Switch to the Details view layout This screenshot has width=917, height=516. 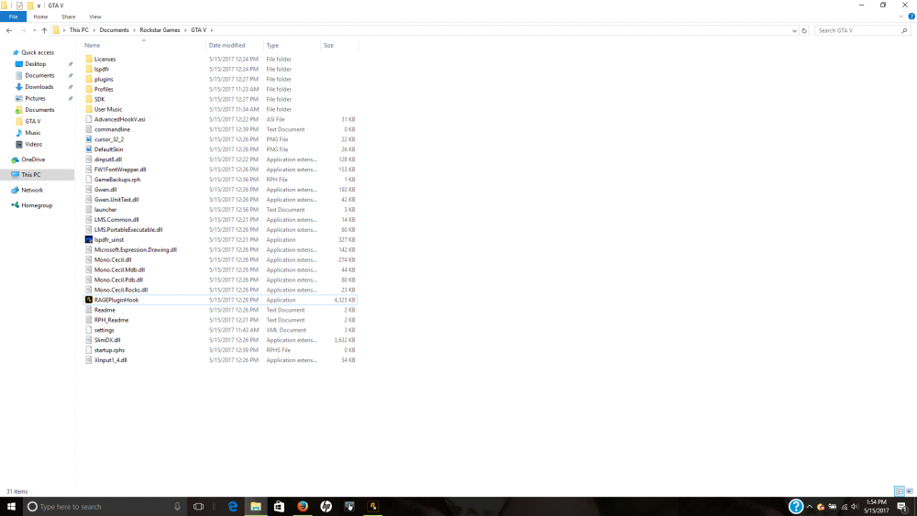899,491
